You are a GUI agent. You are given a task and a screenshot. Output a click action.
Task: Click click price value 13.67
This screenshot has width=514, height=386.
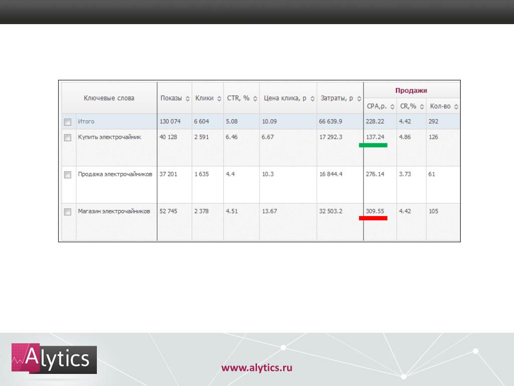coord(270,211)
